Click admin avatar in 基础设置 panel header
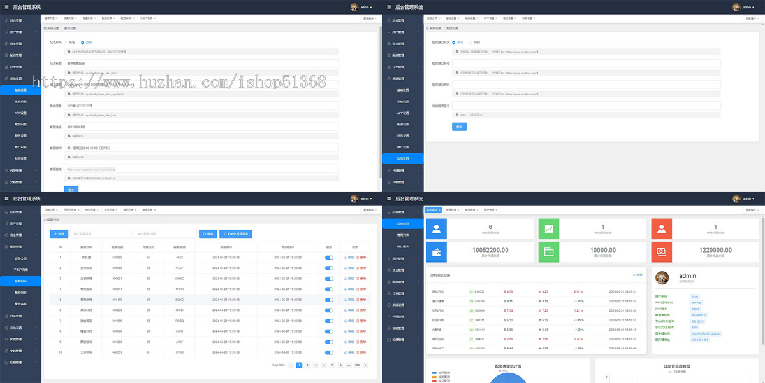Image resolution: width=765 pixels, height=383 pixels. click(x=354, y=7)
